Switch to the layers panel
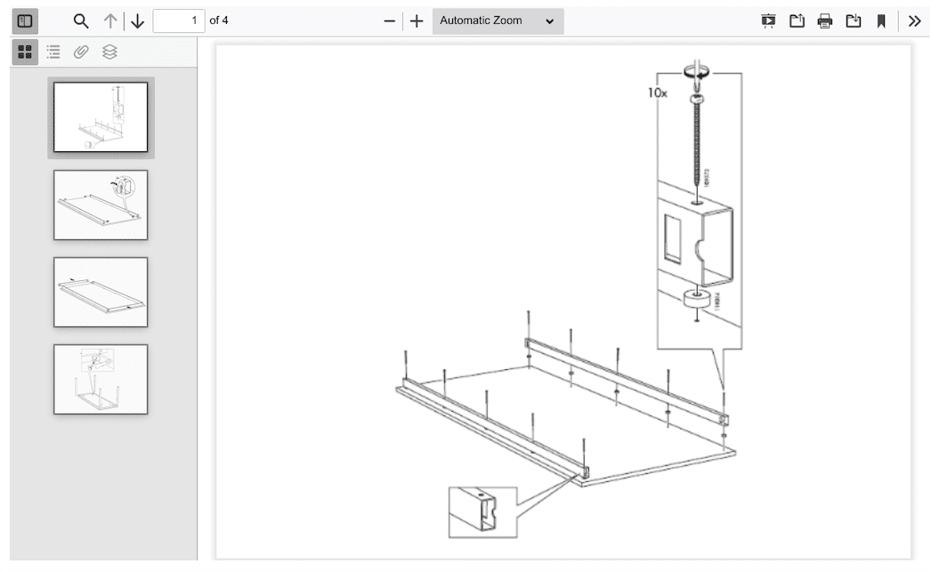Viewport: 931px width, 571px height. [109, 52]
